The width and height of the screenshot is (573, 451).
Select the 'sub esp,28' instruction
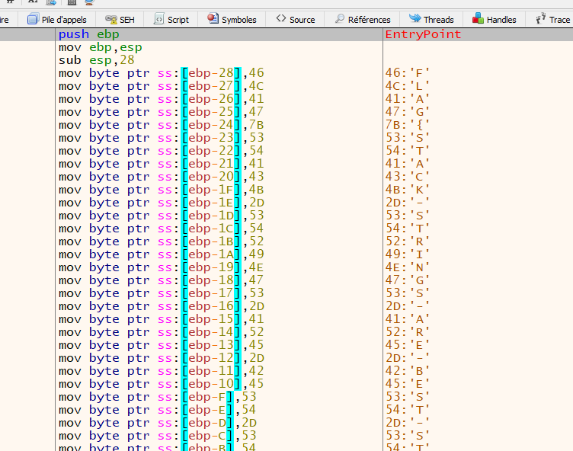pos(97,60)
